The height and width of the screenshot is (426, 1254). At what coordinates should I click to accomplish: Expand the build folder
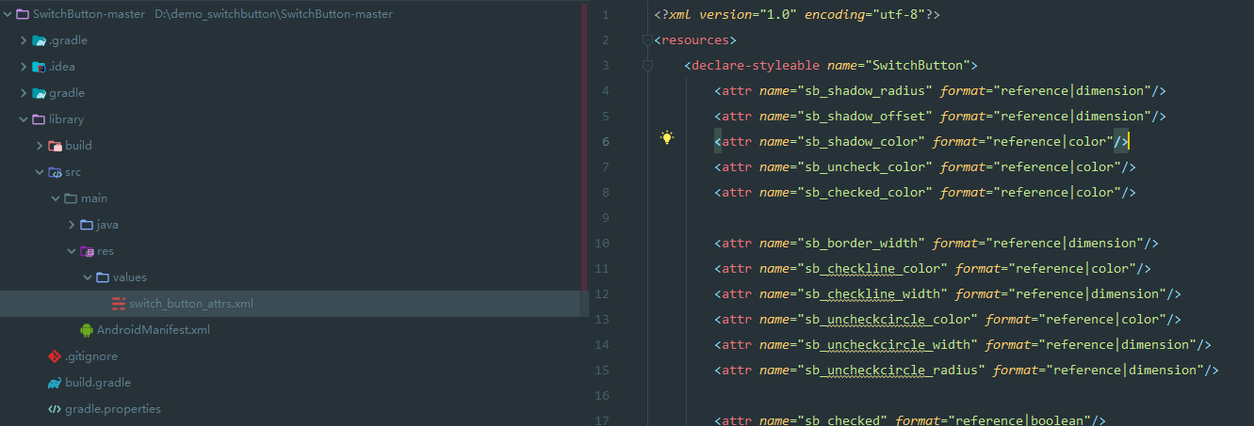tap(40, 146)
